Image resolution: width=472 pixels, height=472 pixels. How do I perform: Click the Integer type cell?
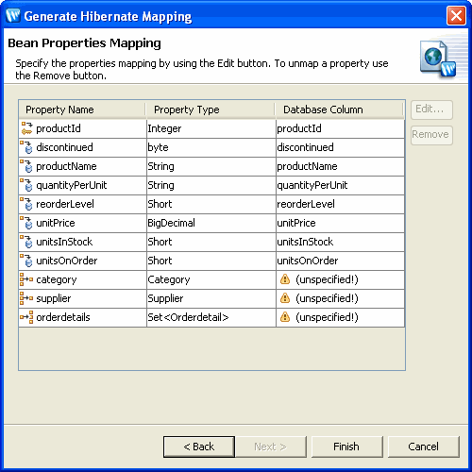(x=211, y=128)
